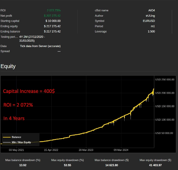This screenshot has width=178, height=170.
Task: Click the Tick data from Server text
Action: pos(40,46)
